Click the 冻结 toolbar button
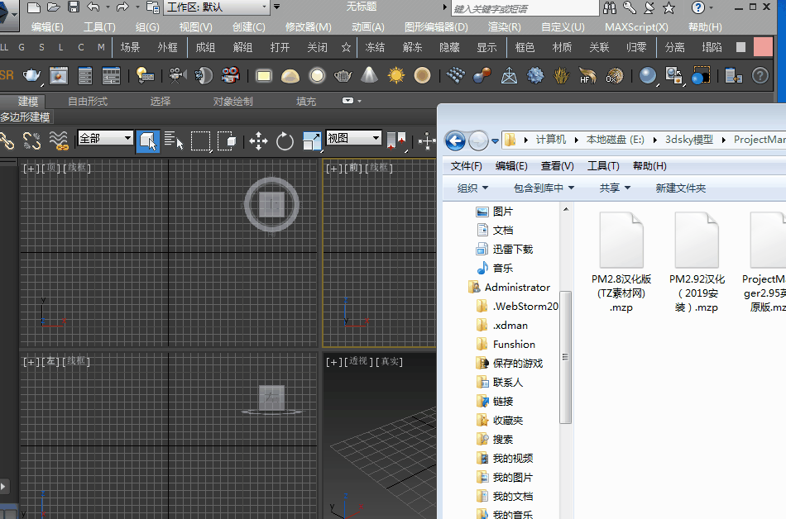 375,47
